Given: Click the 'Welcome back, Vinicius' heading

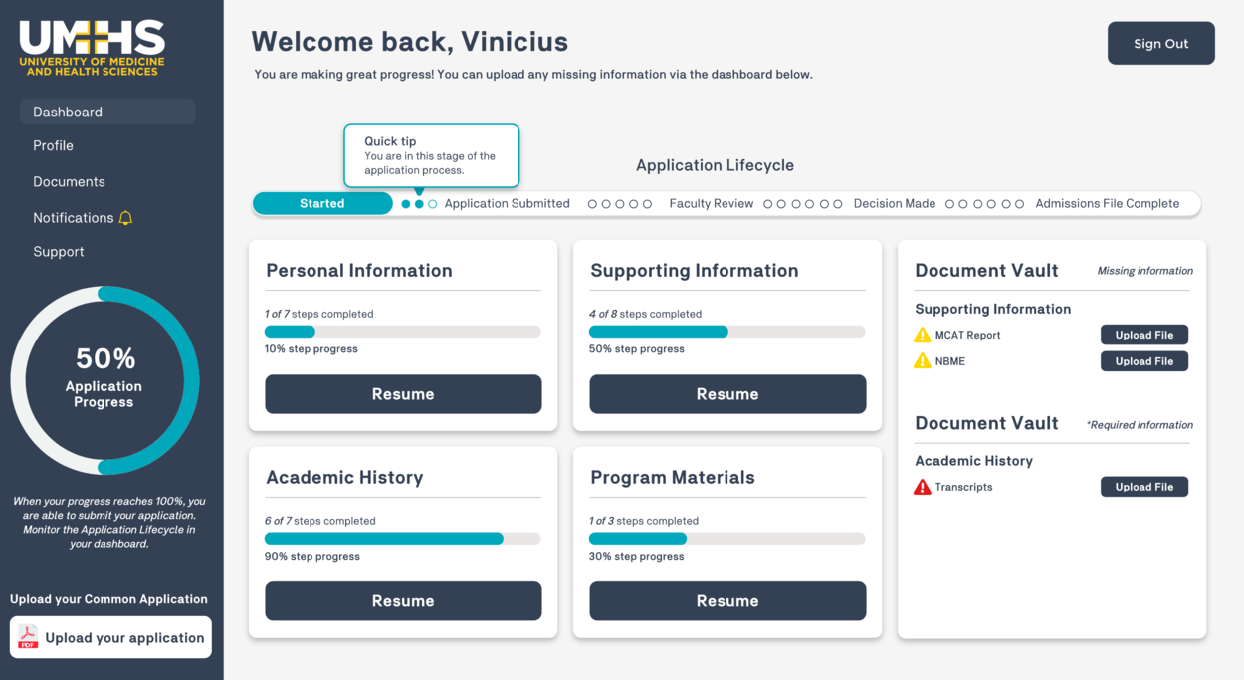Looking at the screenshot, I should pyautogui.click(x=410, y=41).
